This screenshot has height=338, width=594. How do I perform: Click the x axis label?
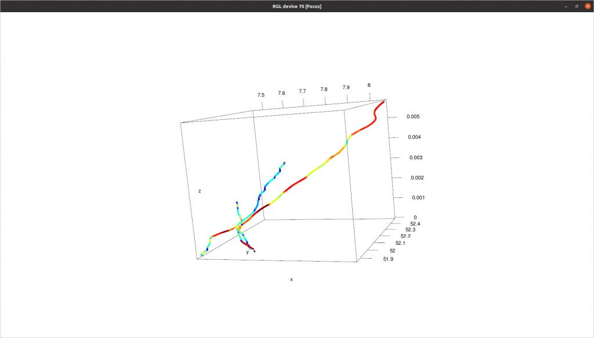tap(291, 279)
